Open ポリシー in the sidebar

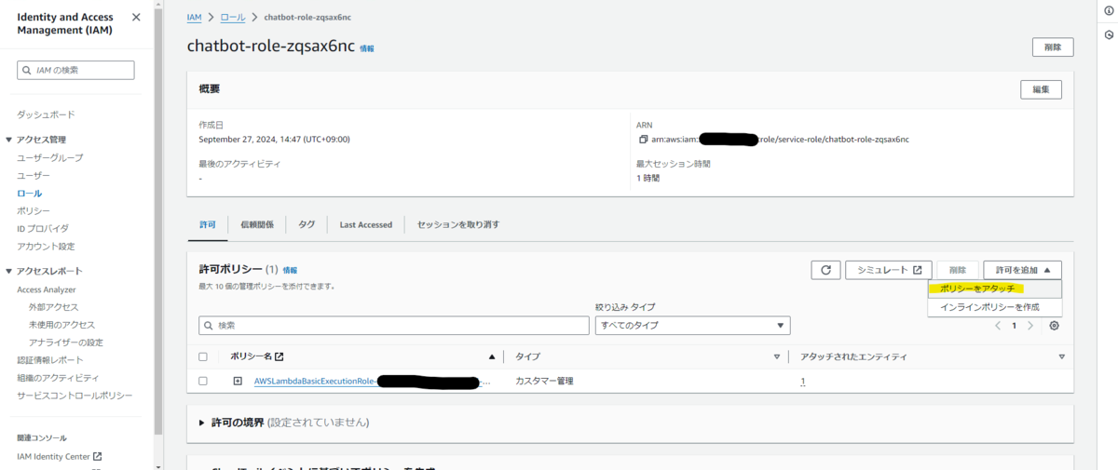pos(34,210)
